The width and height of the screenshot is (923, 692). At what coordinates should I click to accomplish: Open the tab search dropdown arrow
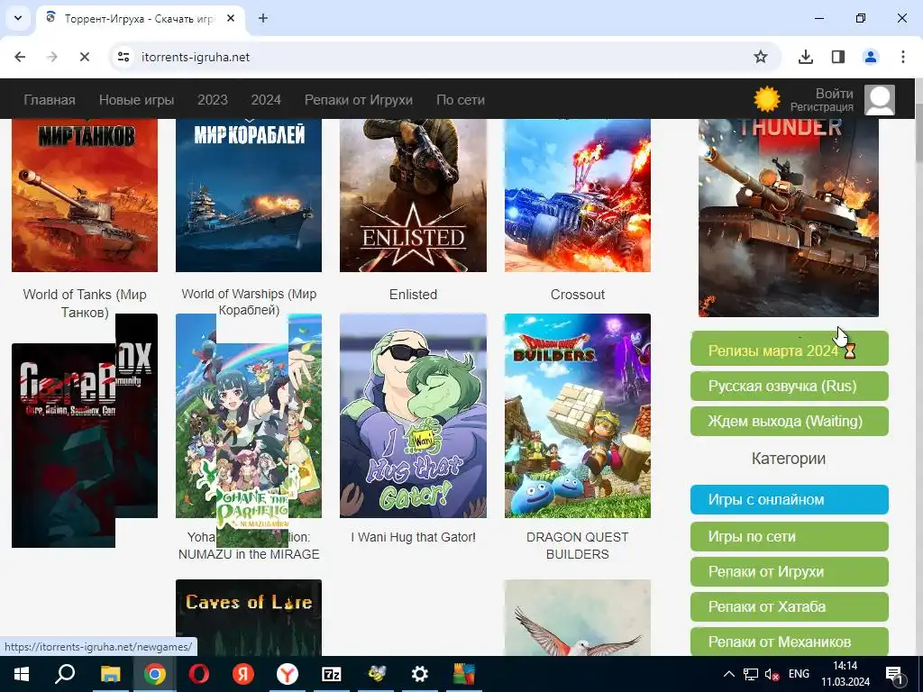[18, 18]
